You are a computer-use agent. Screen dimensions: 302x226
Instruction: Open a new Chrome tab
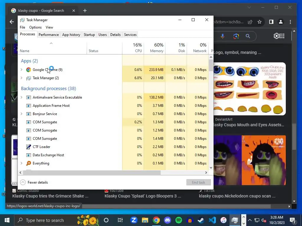coord(85,11)
